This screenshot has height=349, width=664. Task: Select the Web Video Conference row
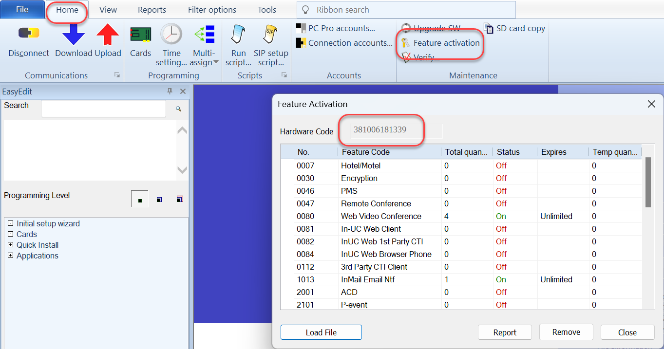point(461,216)
